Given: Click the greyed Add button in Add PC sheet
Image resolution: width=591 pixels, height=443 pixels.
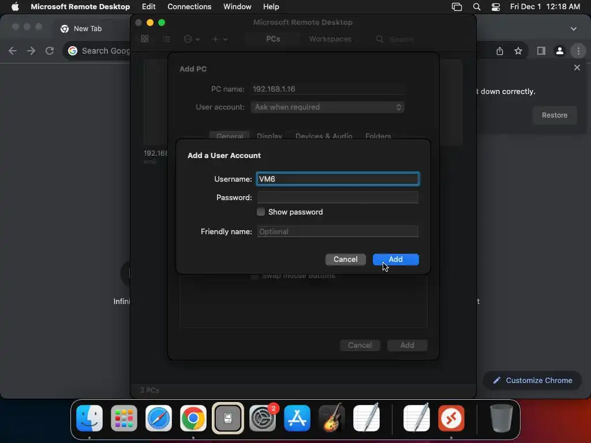Looking at the screenshot, I should 407,345.
